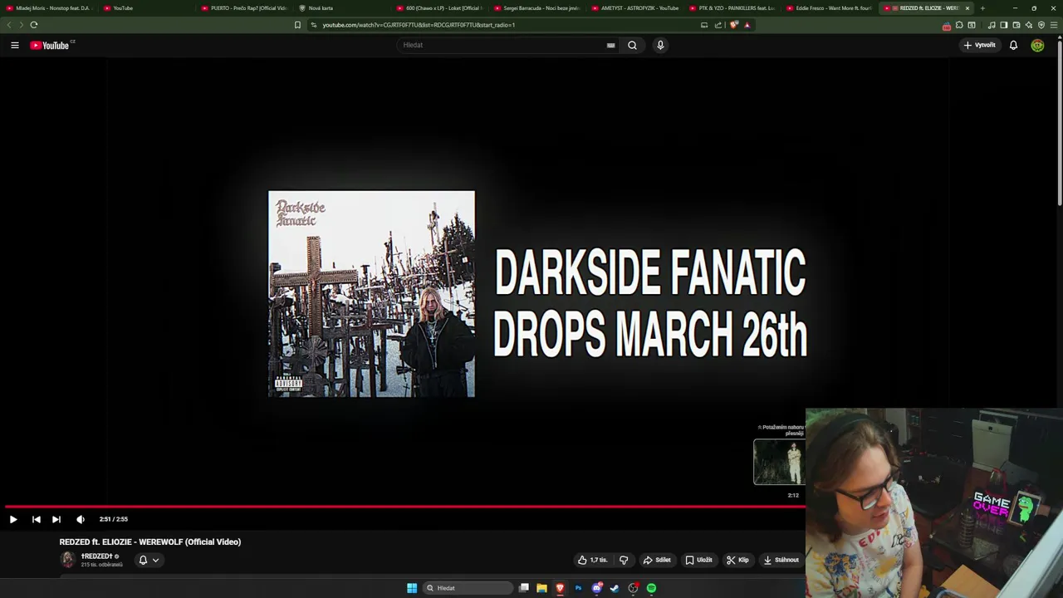This screenshot has width=1063, height=598.
Task: Bookmark this page with the address bar bookmark icon
Action: click(x=297, y=25)
